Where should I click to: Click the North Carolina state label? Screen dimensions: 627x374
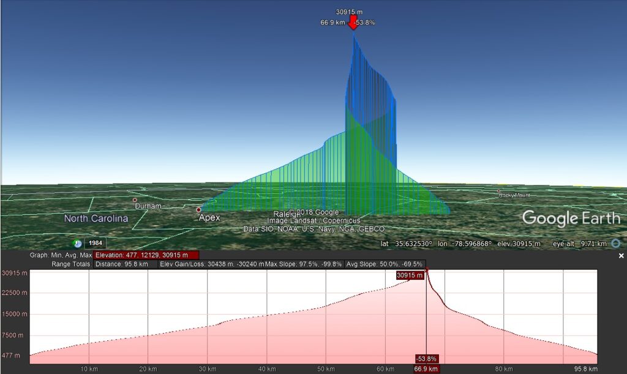point(96,219)
